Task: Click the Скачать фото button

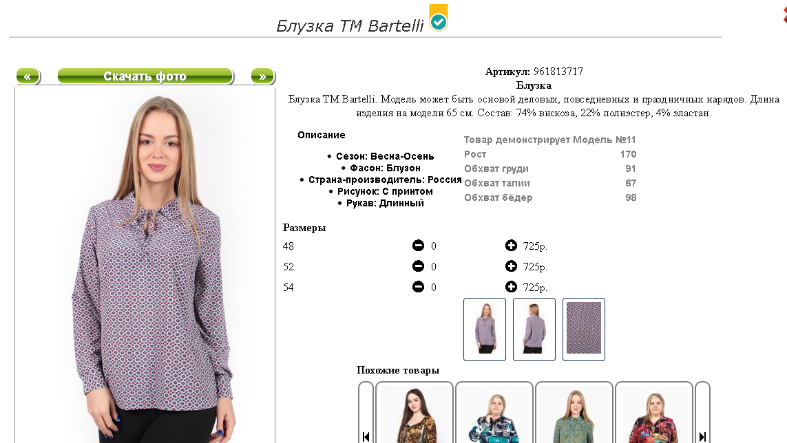Action: tap(145, 76)
